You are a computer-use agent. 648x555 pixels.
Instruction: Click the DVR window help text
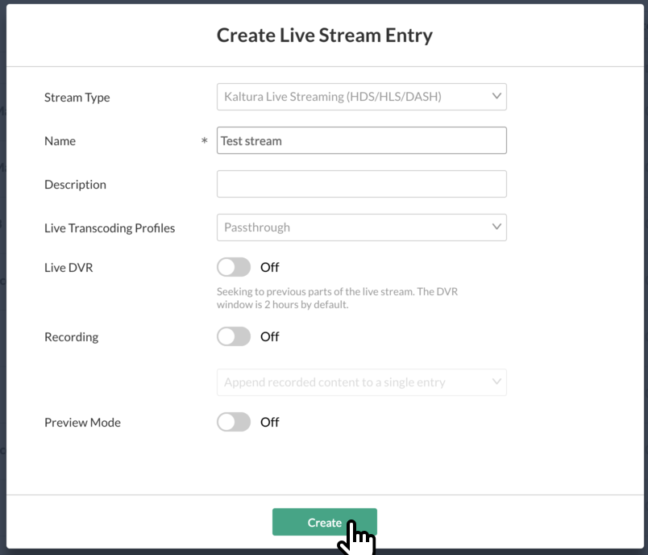(x=337, y=298)
